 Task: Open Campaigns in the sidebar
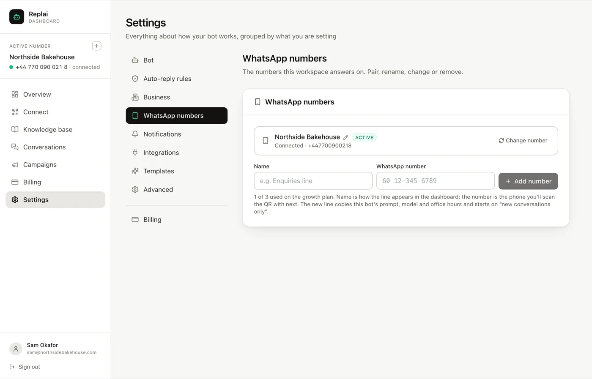(55, 165)
